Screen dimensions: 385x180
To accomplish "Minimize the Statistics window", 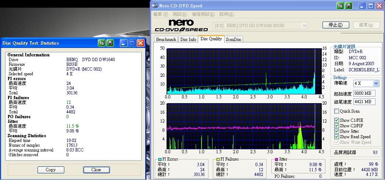I will pyautogui.click(x=124, y=43).
